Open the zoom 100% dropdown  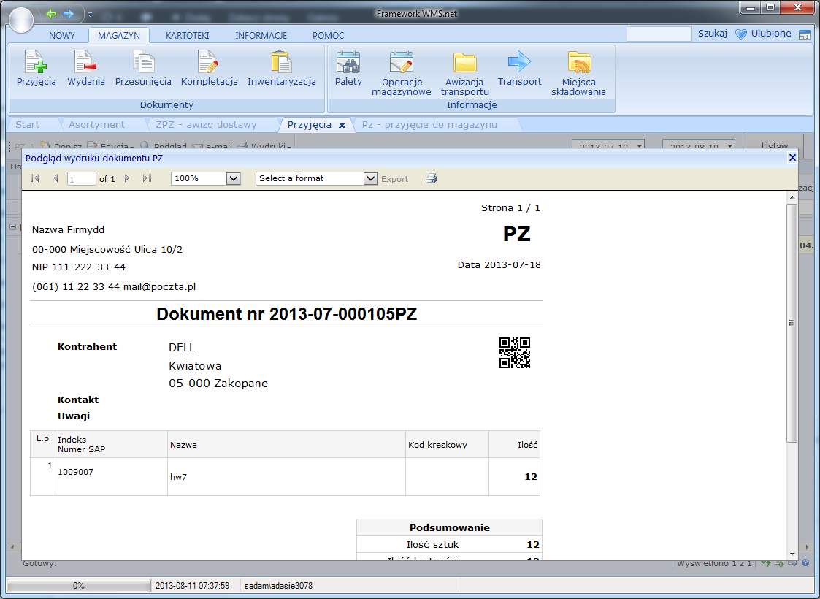point(233,178)
